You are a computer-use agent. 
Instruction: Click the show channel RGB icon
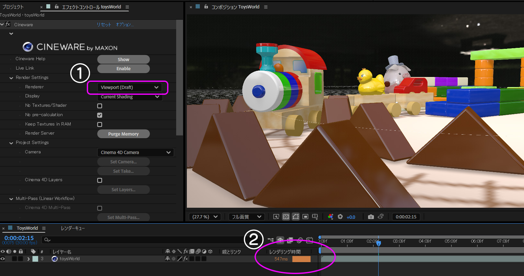(x=330, y=217)
